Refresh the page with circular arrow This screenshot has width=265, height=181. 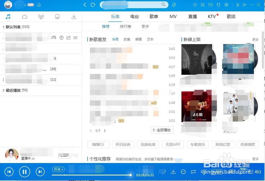93,5
